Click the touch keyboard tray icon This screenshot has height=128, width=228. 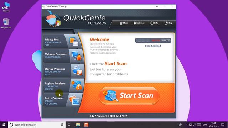199,125
